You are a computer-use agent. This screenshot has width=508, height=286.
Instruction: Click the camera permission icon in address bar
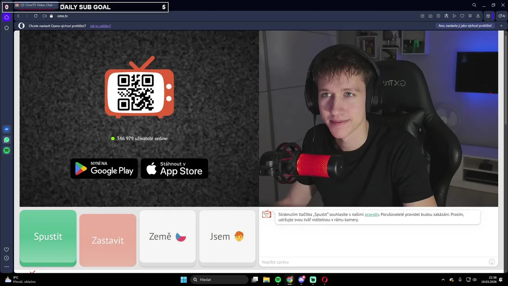click(x=45, y=16)
